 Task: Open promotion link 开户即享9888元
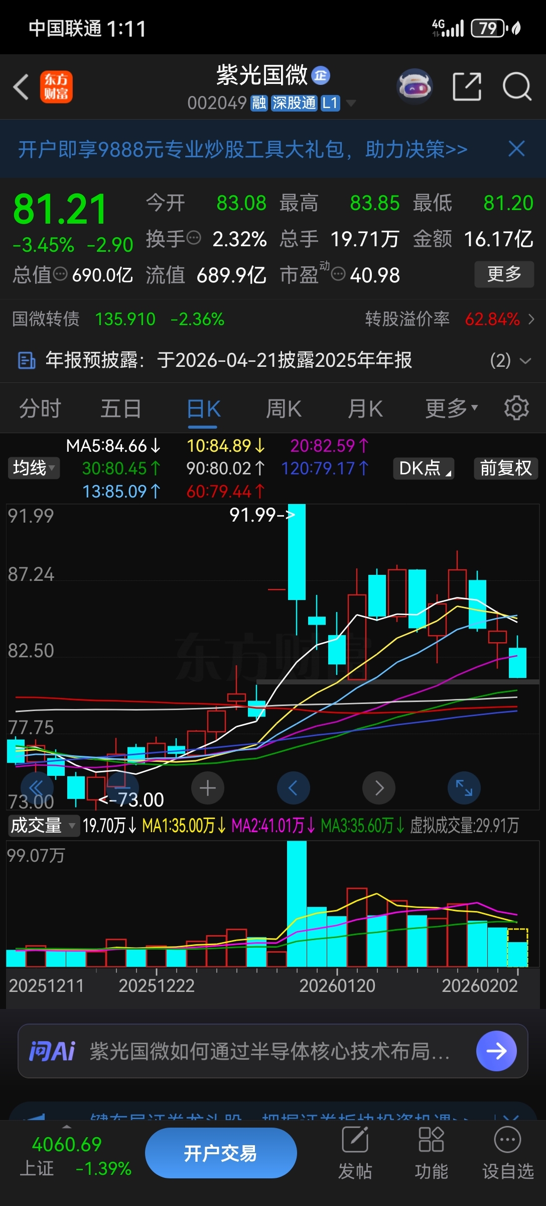click(243, 149)
